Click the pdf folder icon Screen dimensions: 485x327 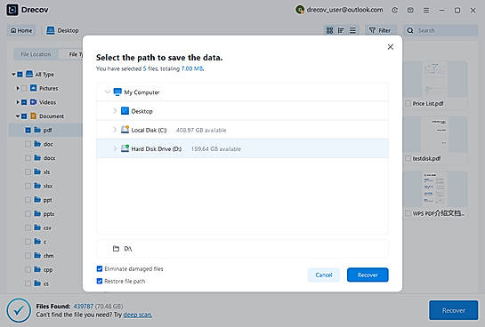point(37,130)
